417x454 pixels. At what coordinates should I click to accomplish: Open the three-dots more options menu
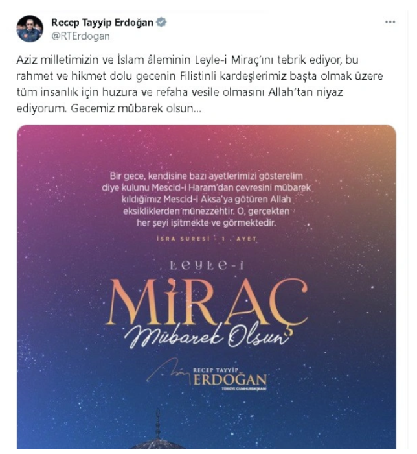tap(390, 22)
